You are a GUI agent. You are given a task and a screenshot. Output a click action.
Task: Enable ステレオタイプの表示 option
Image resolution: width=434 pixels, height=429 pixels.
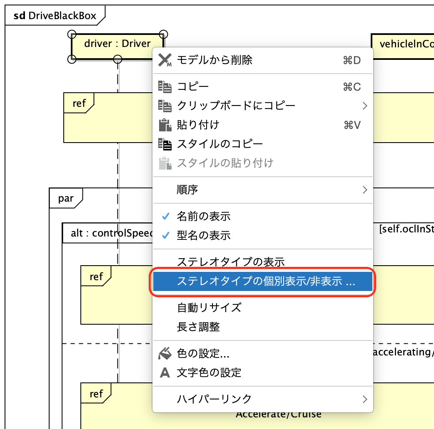[x=230, y=262]
